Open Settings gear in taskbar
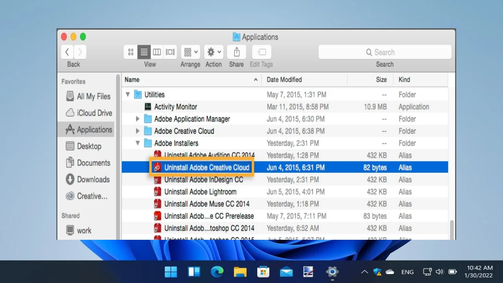Viewport: 503px width, 283px height. [332, 272]
